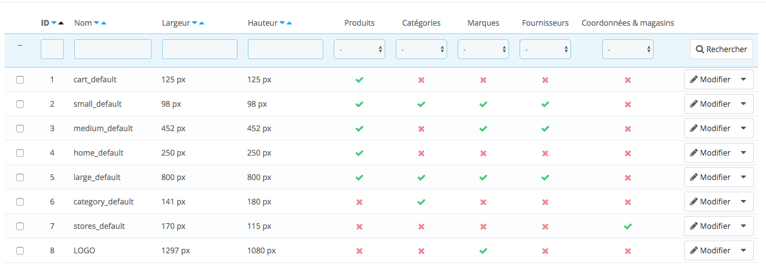Image resolution: width=766 pixels, height=272 pixels.
Task: Sort ID column descending arrow
Action: pyautogui.click(x=54, y=23)
